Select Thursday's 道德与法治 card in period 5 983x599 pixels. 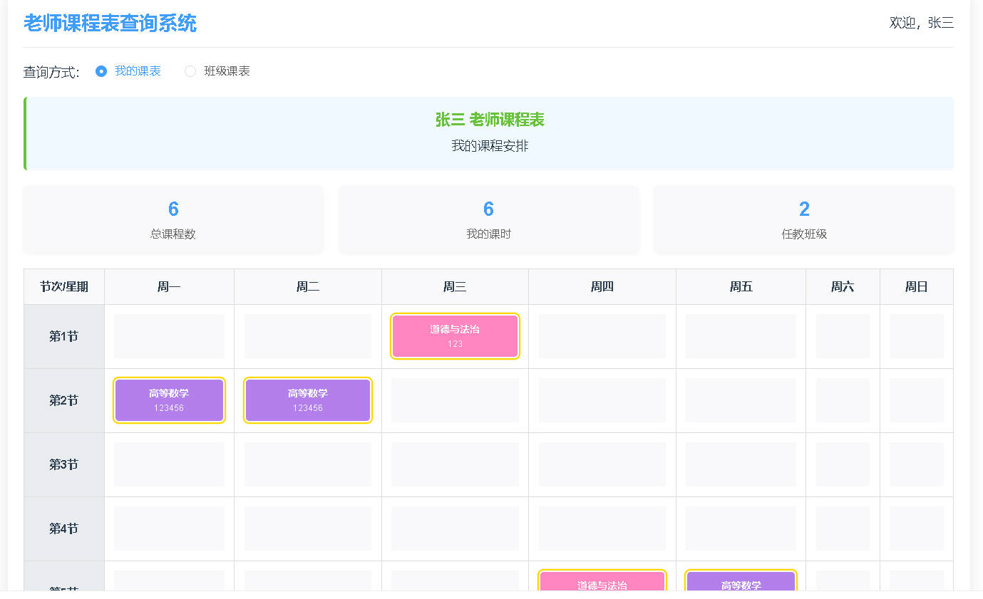[x=602, y=582]
